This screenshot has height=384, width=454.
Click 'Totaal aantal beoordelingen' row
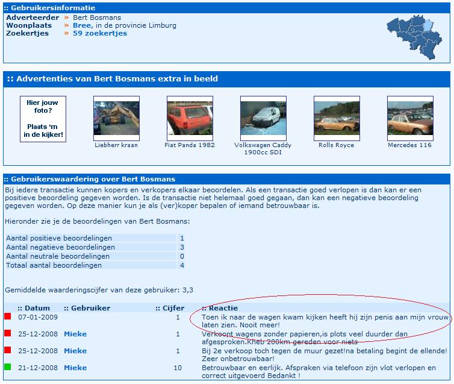(x=95, y=265)
